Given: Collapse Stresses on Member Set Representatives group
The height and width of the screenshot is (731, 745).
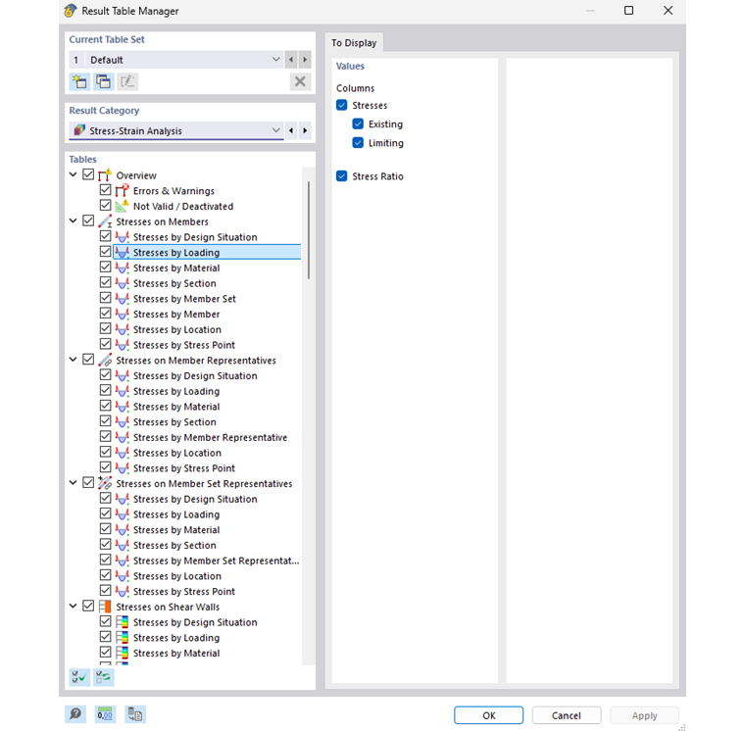Looking at the screenshot, I should point(74,482).
